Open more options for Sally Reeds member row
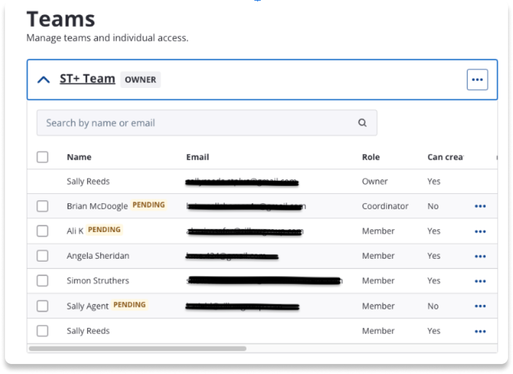This screenshot has height=374, width=513. pos(480,332)
